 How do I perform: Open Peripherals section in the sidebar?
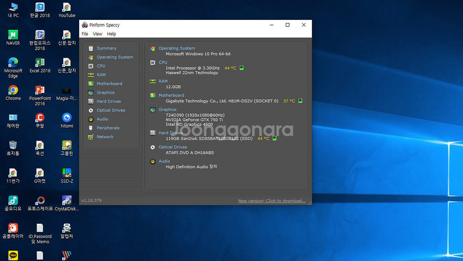point(108,128)
